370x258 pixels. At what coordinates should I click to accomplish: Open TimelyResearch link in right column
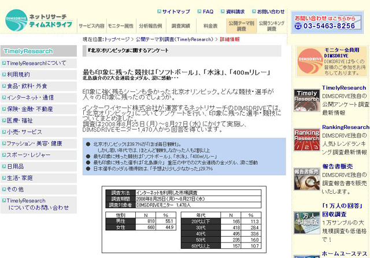(344, 88)
